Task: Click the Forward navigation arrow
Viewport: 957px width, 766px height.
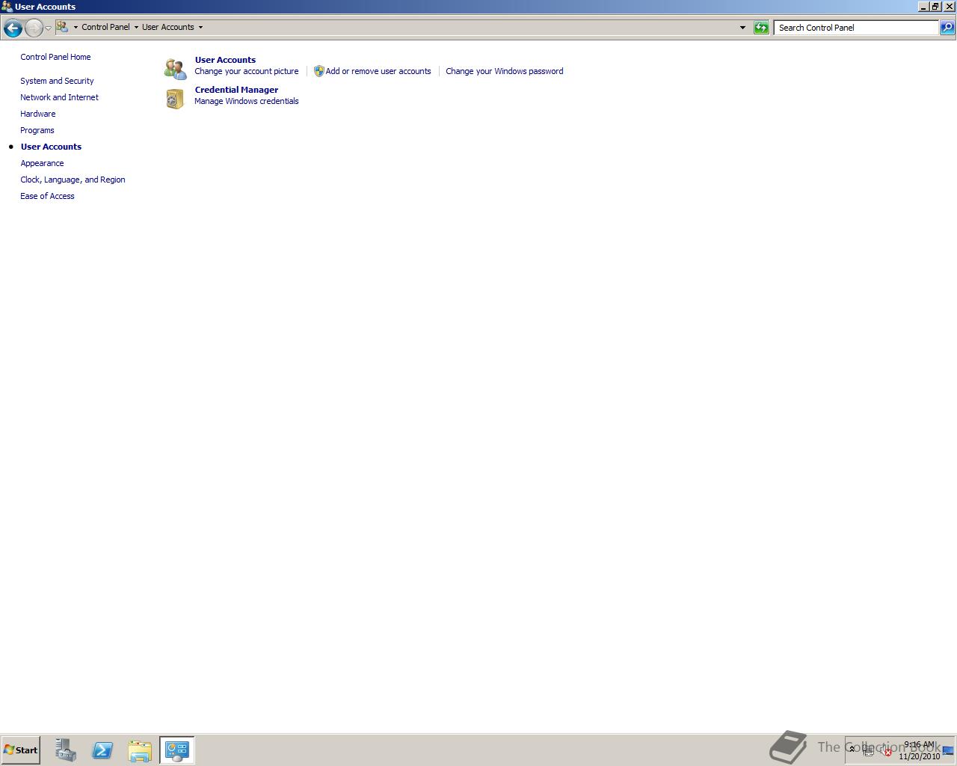Action: pos(34,28)
